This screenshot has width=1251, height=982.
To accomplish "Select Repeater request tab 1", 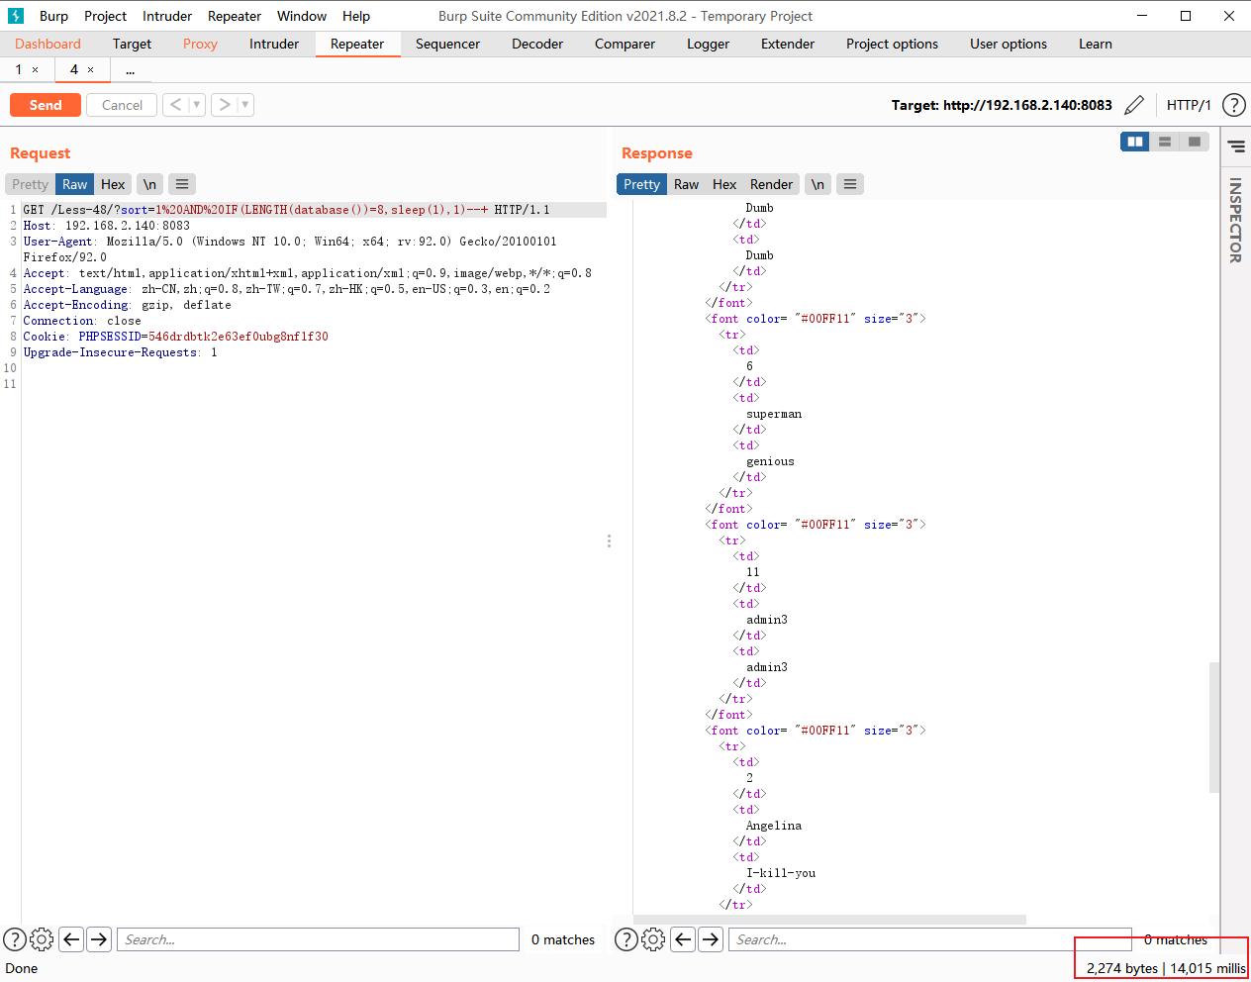I will click(x=18, y=69).
